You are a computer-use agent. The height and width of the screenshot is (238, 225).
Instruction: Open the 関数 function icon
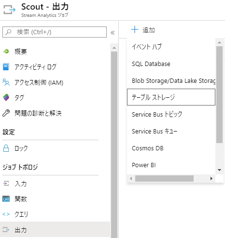[6, 199]
